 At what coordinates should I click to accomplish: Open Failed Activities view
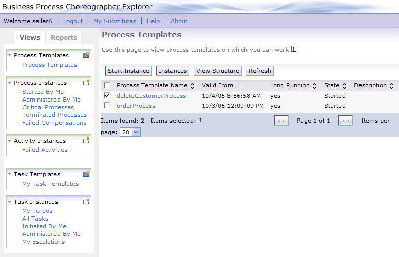(x=45, y=150)
